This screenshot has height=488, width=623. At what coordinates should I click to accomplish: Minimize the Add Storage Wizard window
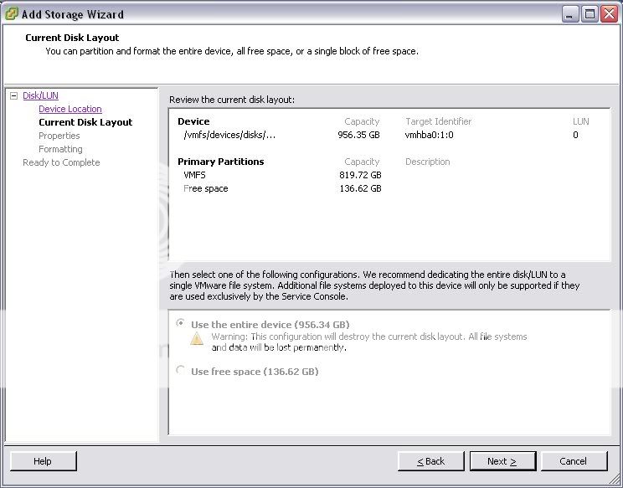click(x=570, y=14)
